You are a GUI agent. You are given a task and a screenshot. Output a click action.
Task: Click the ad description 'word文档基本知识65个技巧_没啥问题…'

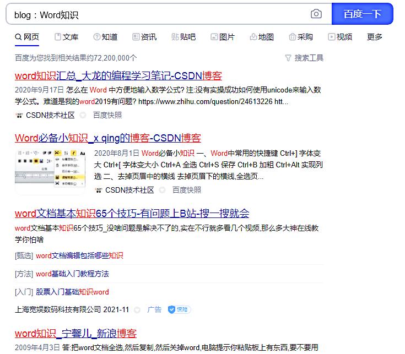point(166,234)
